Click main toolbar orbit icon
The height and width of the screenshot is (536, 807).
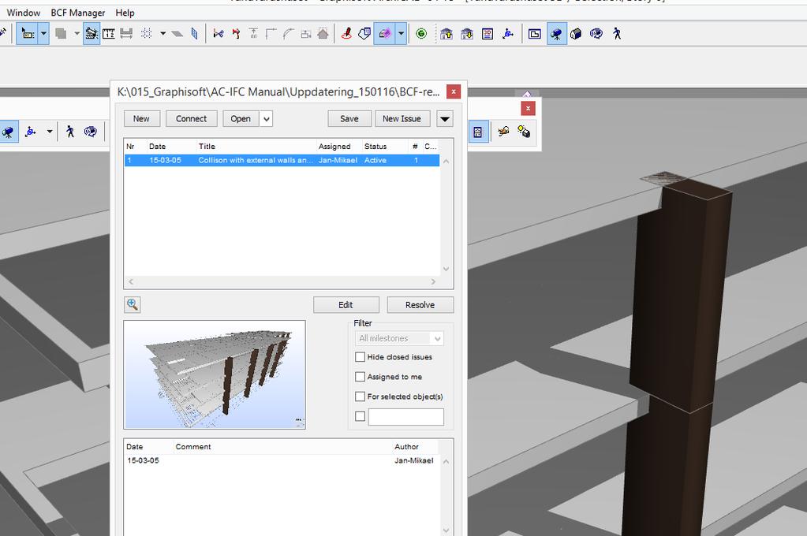click(596, 34)
